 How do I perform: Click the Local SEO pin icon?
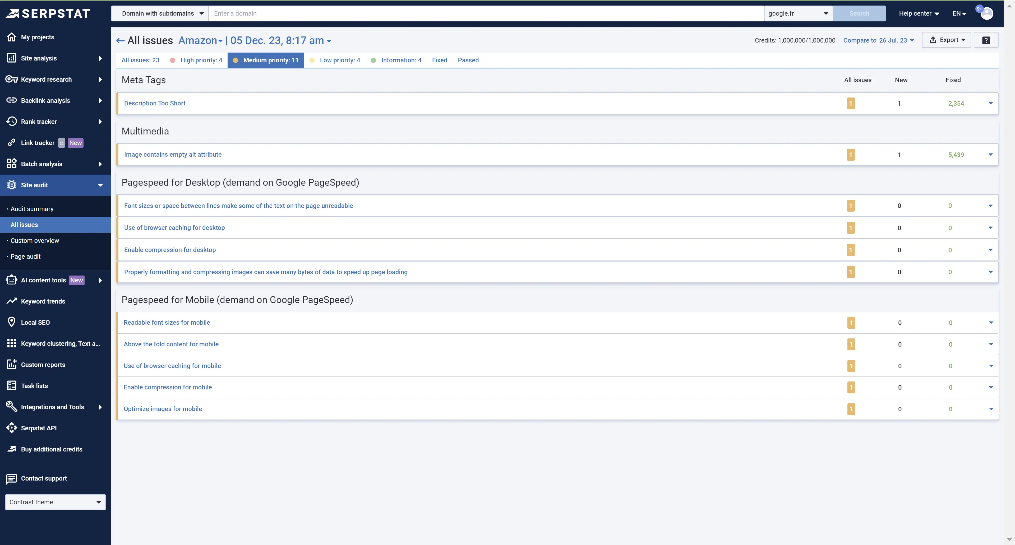[x=11, y=322]
